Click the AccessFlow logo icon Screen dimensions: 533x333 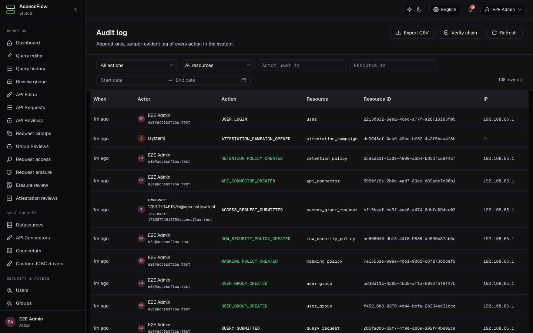(x=11, y=10)
